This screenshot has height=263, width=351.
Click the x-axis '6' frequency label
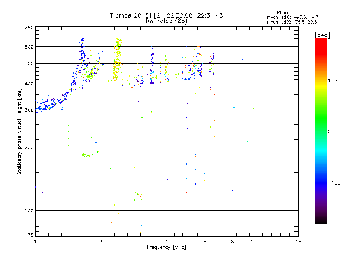point(205,242)
